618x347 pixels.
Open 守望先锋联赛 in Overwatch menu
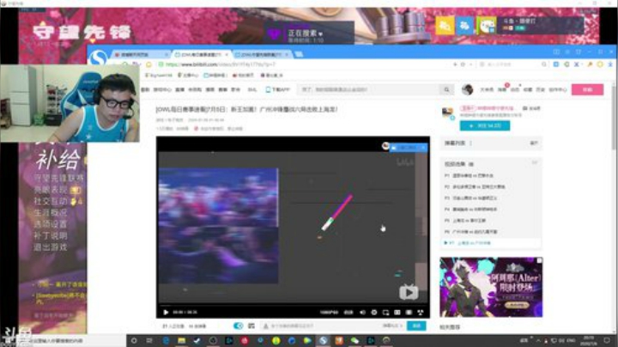tap(58, 178)
